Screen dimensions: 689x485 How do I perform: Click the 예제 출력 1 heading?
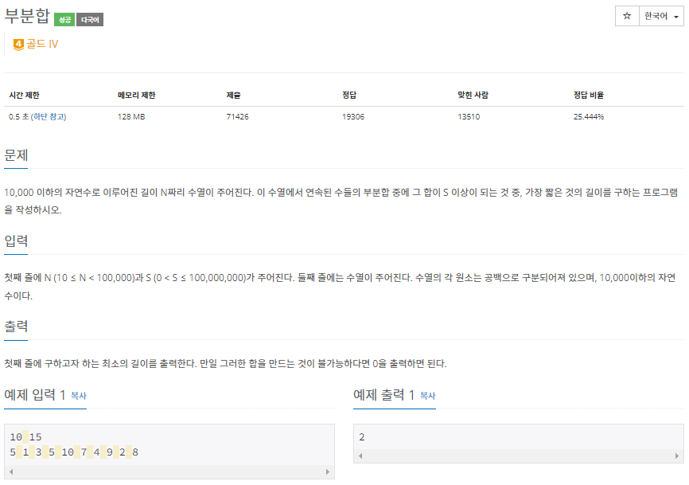coord(384,395)
